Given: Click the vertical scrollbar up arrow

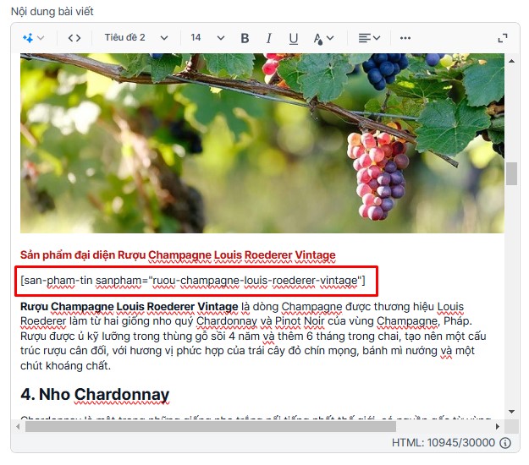Looking at the screenshot, I should point(511,61).
